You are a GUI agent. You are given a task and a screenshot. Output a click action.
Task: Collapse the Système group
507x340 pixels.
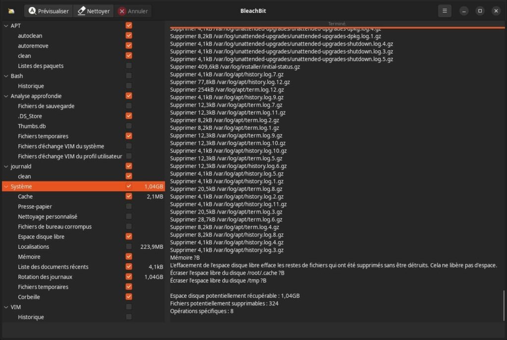(6, 186)
